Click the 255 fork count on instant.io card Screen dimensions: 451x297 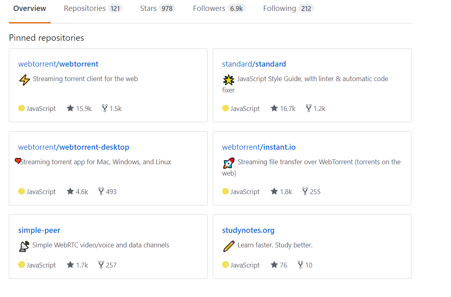pyautogui.click(x=315, y=192)
